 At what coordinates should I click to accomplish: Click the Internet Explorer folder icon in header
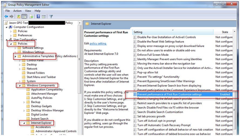pyautogui.click(x=87, y=24)
